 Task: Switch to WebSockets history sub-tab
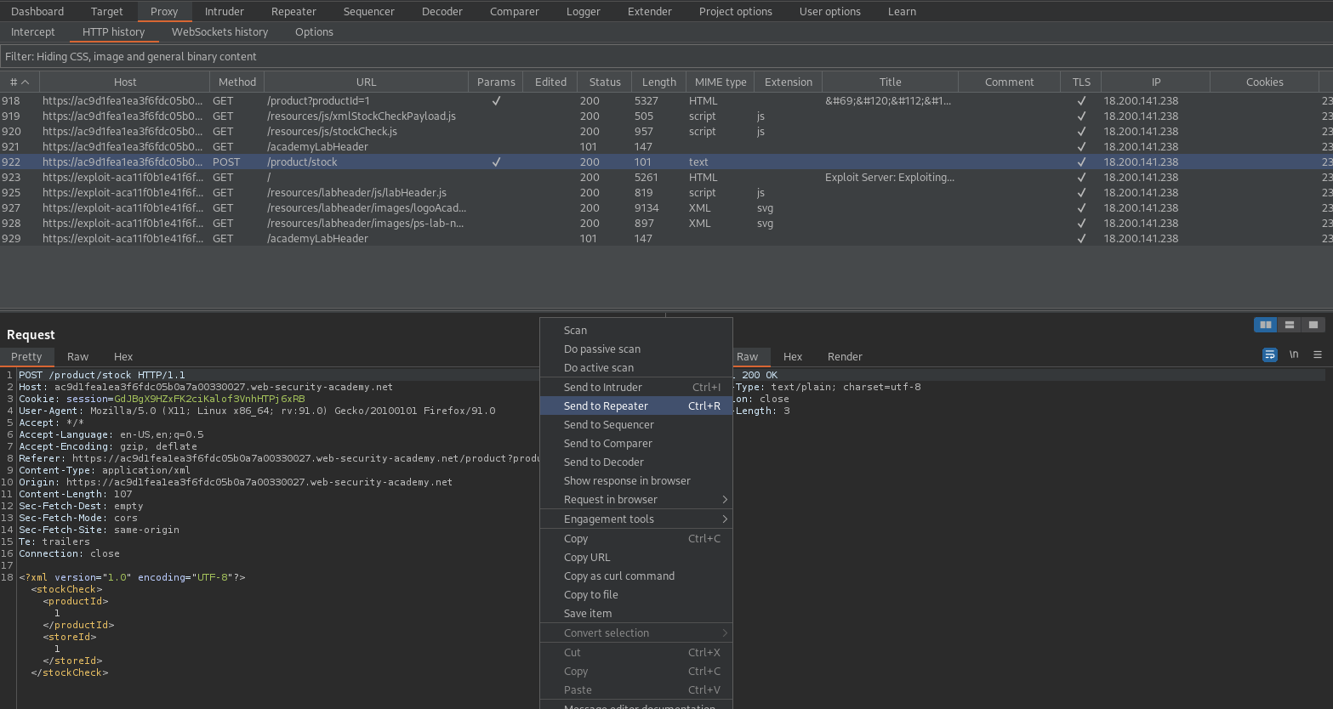219,31
